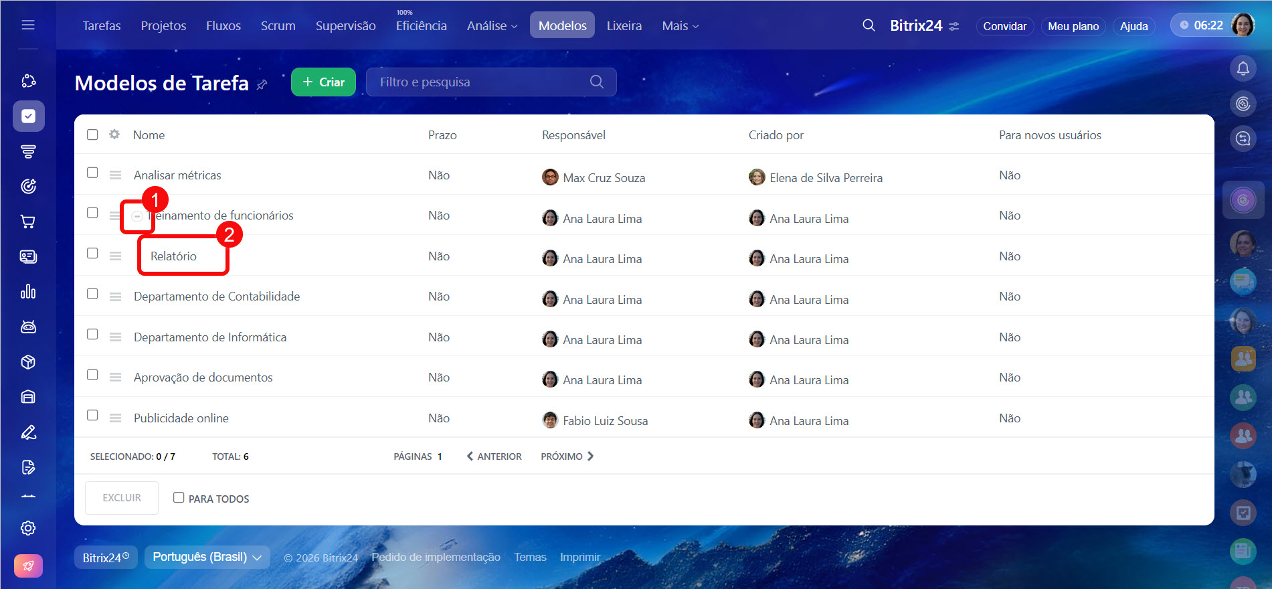Screen dimensions: 1272x589
Task: Collapse the Treinamento de funcionários subtasks
Action: (137, 216)
